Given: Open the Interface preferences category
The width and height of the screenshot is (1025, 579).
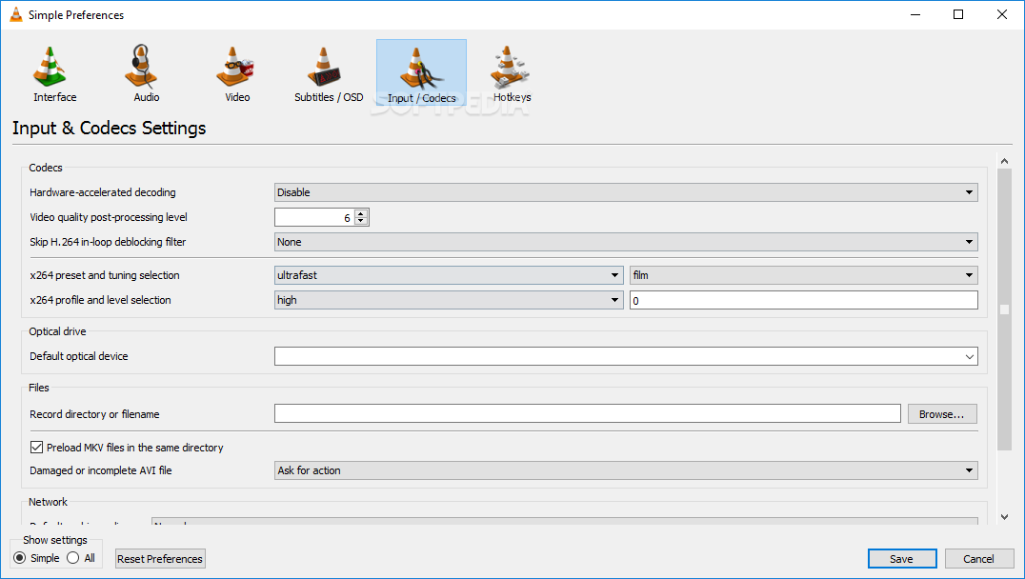Looking at the screenshot, I should [x=55, y=73].
